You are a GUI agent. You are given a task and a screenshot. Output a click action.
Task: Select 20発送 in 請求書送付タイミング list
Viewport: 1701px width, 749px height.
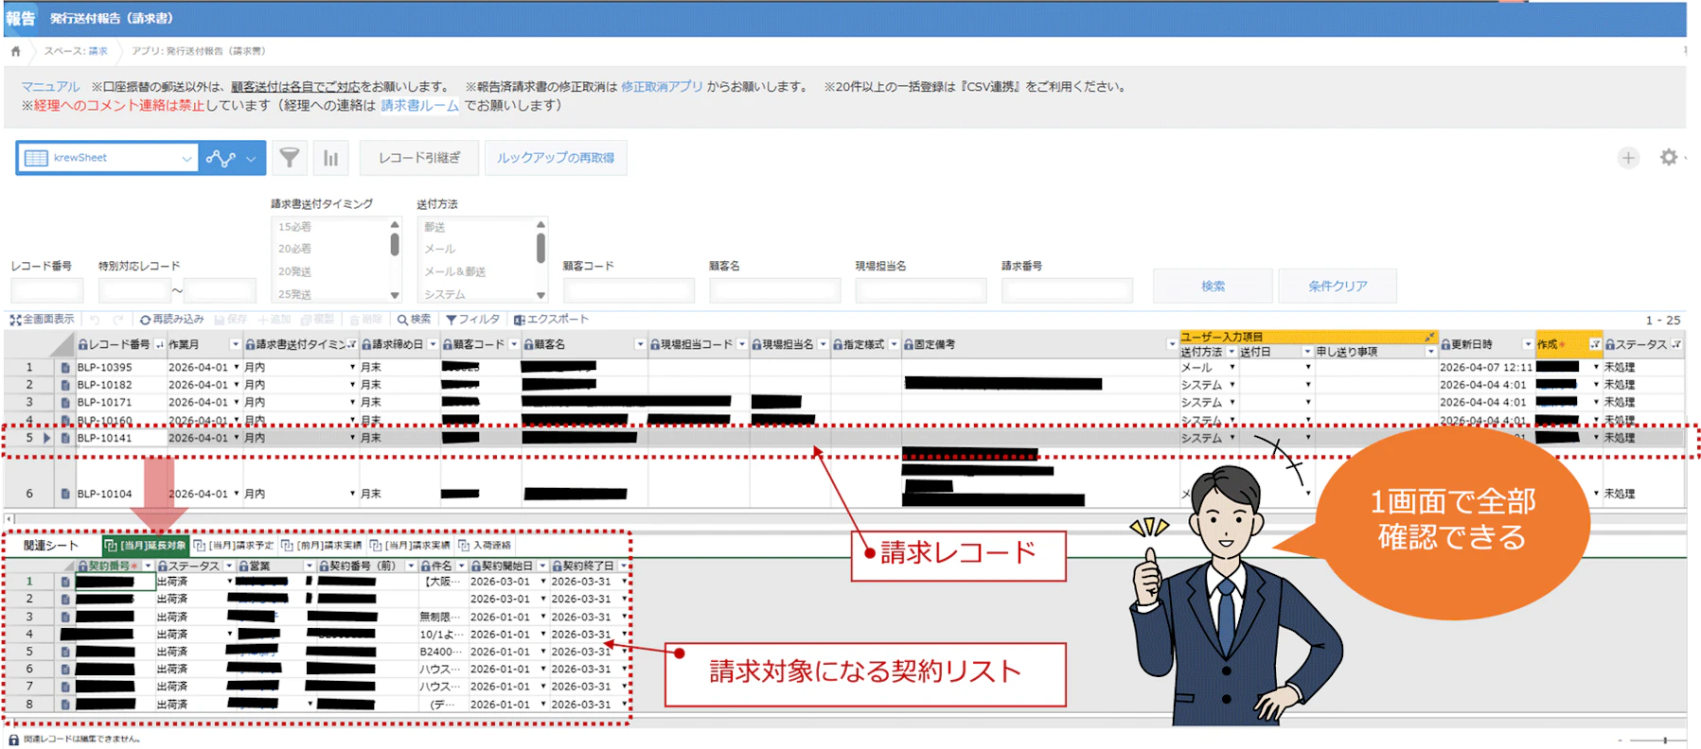coord(294,271)
